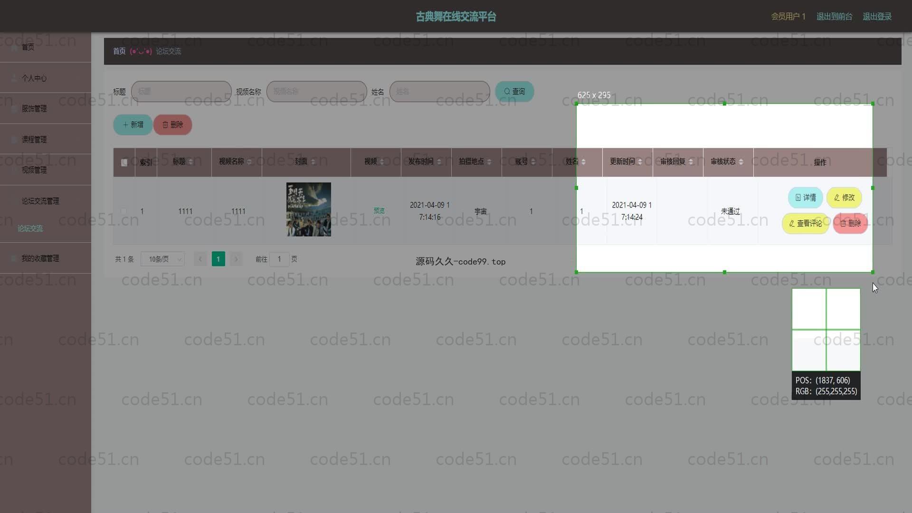Click the 未通过 review status cell
This screenshot has width=912, height=513.
pyautogui.click(x=731, y=211)
